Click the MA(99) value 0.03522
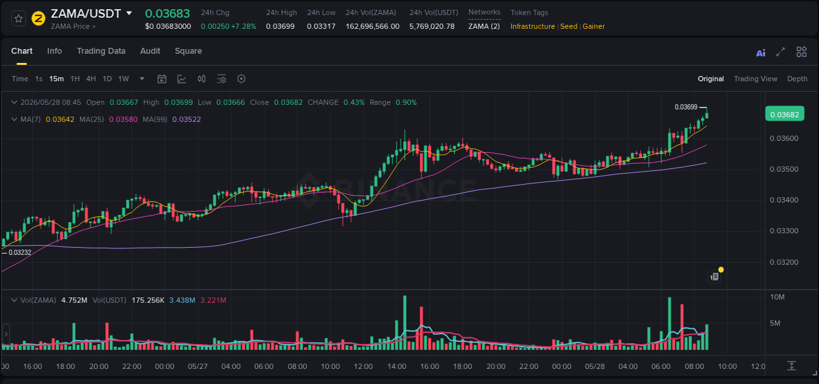Image resolution: width=819 pixels, height=384 pixels. click(187, 119)
